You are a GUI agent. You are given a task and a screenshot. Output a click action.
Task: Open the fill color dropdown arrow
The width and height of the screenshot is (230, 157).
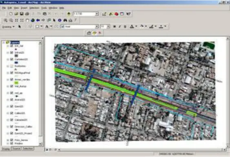click(146, 27)
